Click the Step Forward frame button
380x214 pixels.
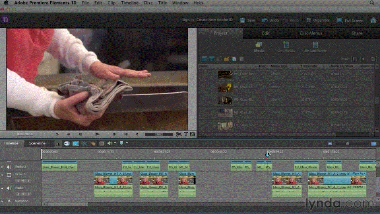coord(114,134)
